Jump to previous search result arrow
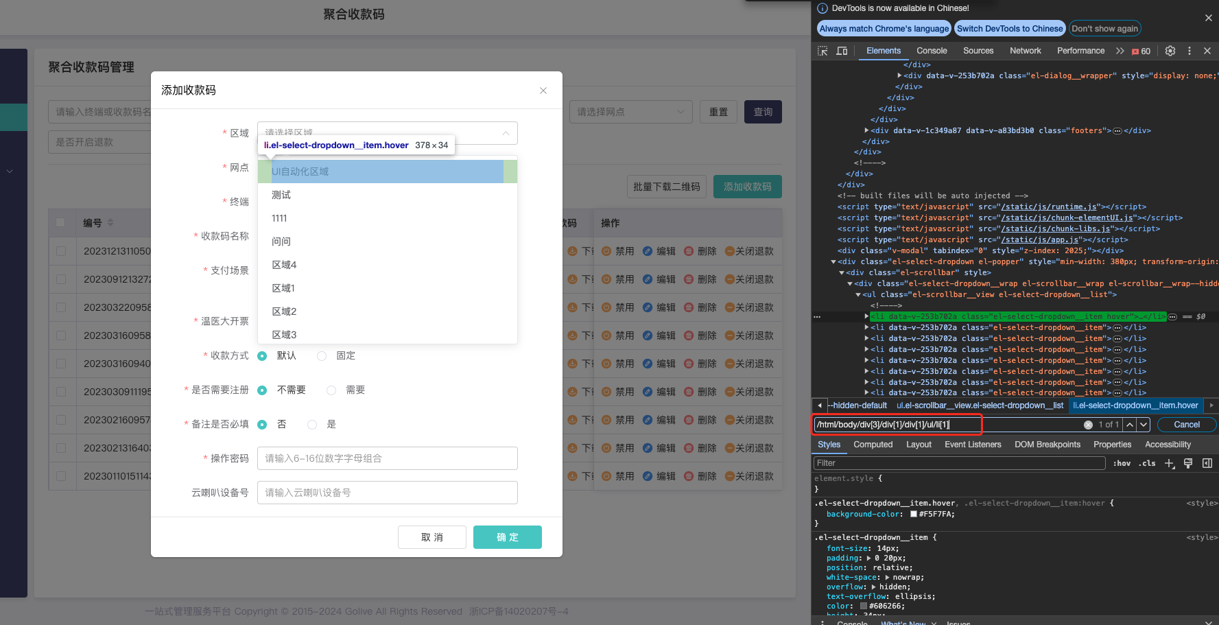The height and width of the screenshot is (625, 1219). click(x=1130, y=425)
